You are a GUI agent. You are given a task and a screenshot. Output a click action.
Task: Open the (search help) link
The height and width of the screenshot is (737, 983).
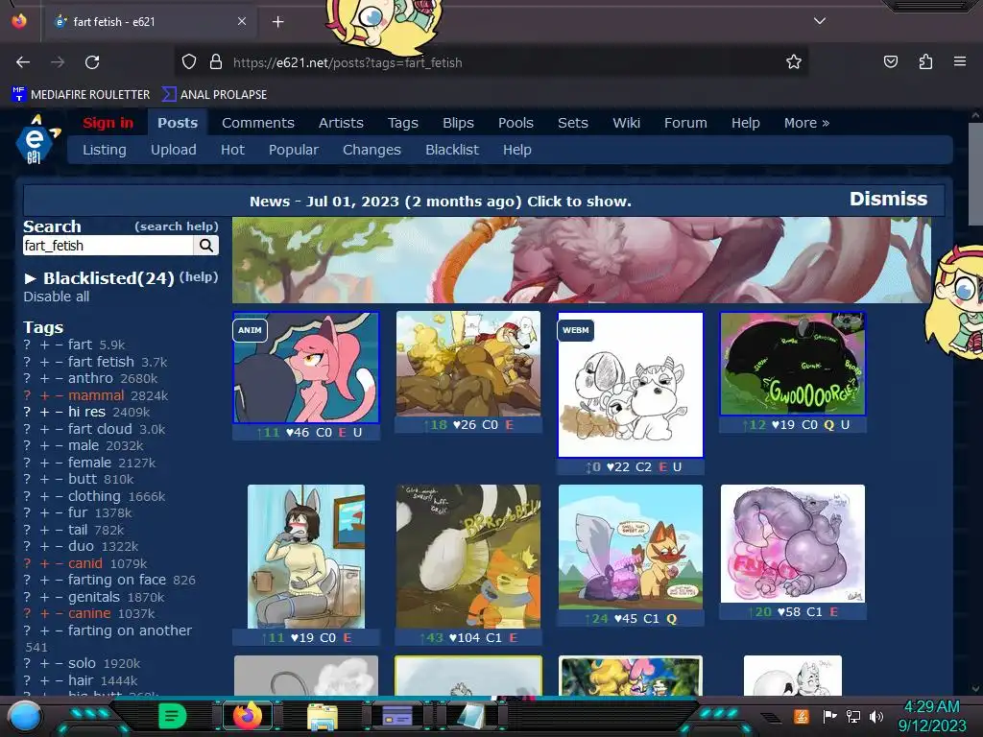[x=177, y=226]
